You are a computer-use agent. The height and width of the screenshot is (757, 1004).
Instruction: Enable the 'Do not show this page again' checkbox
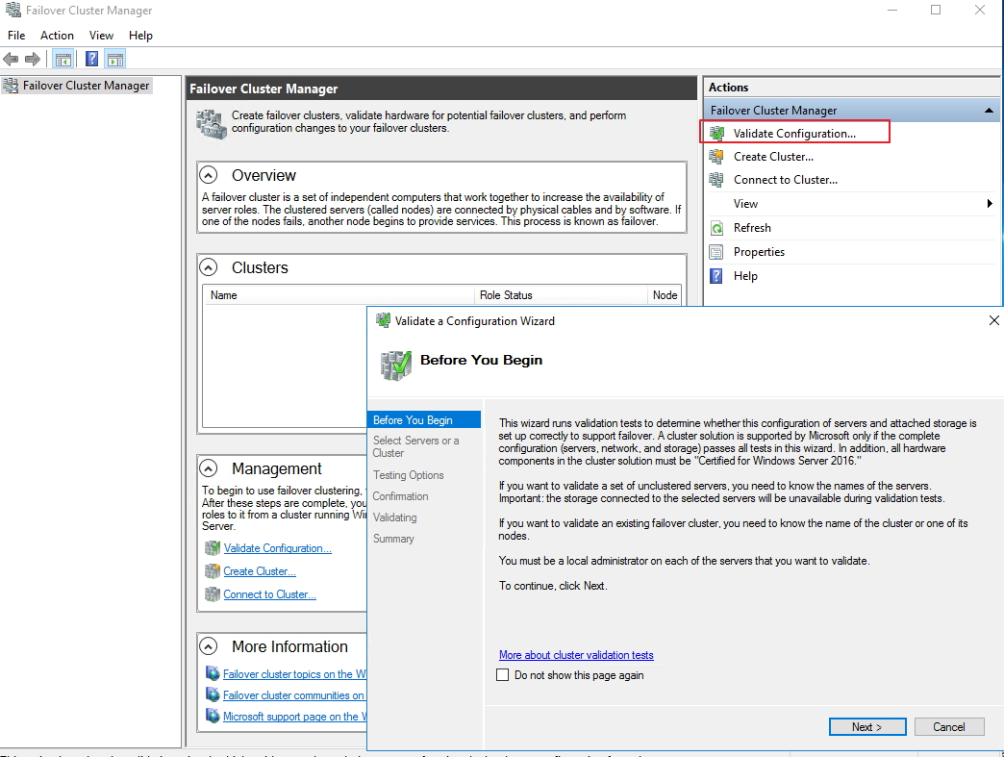502,675
